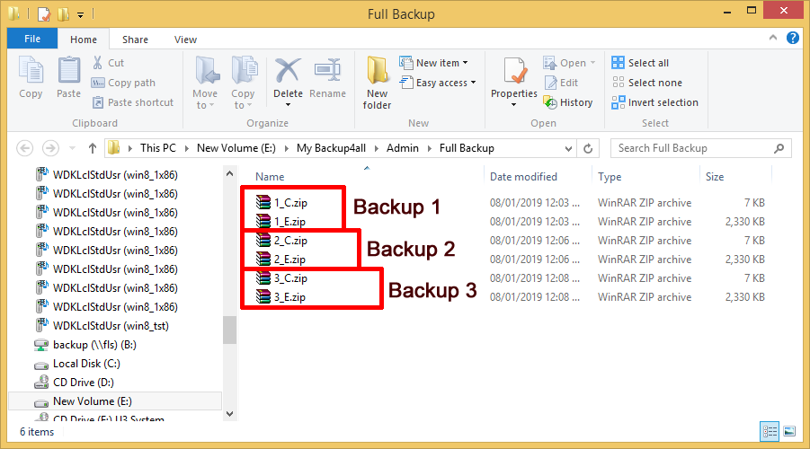Sort by the Type column
Image resolution: width=810 pixels, height=449 pixels.
click(610, 177)
